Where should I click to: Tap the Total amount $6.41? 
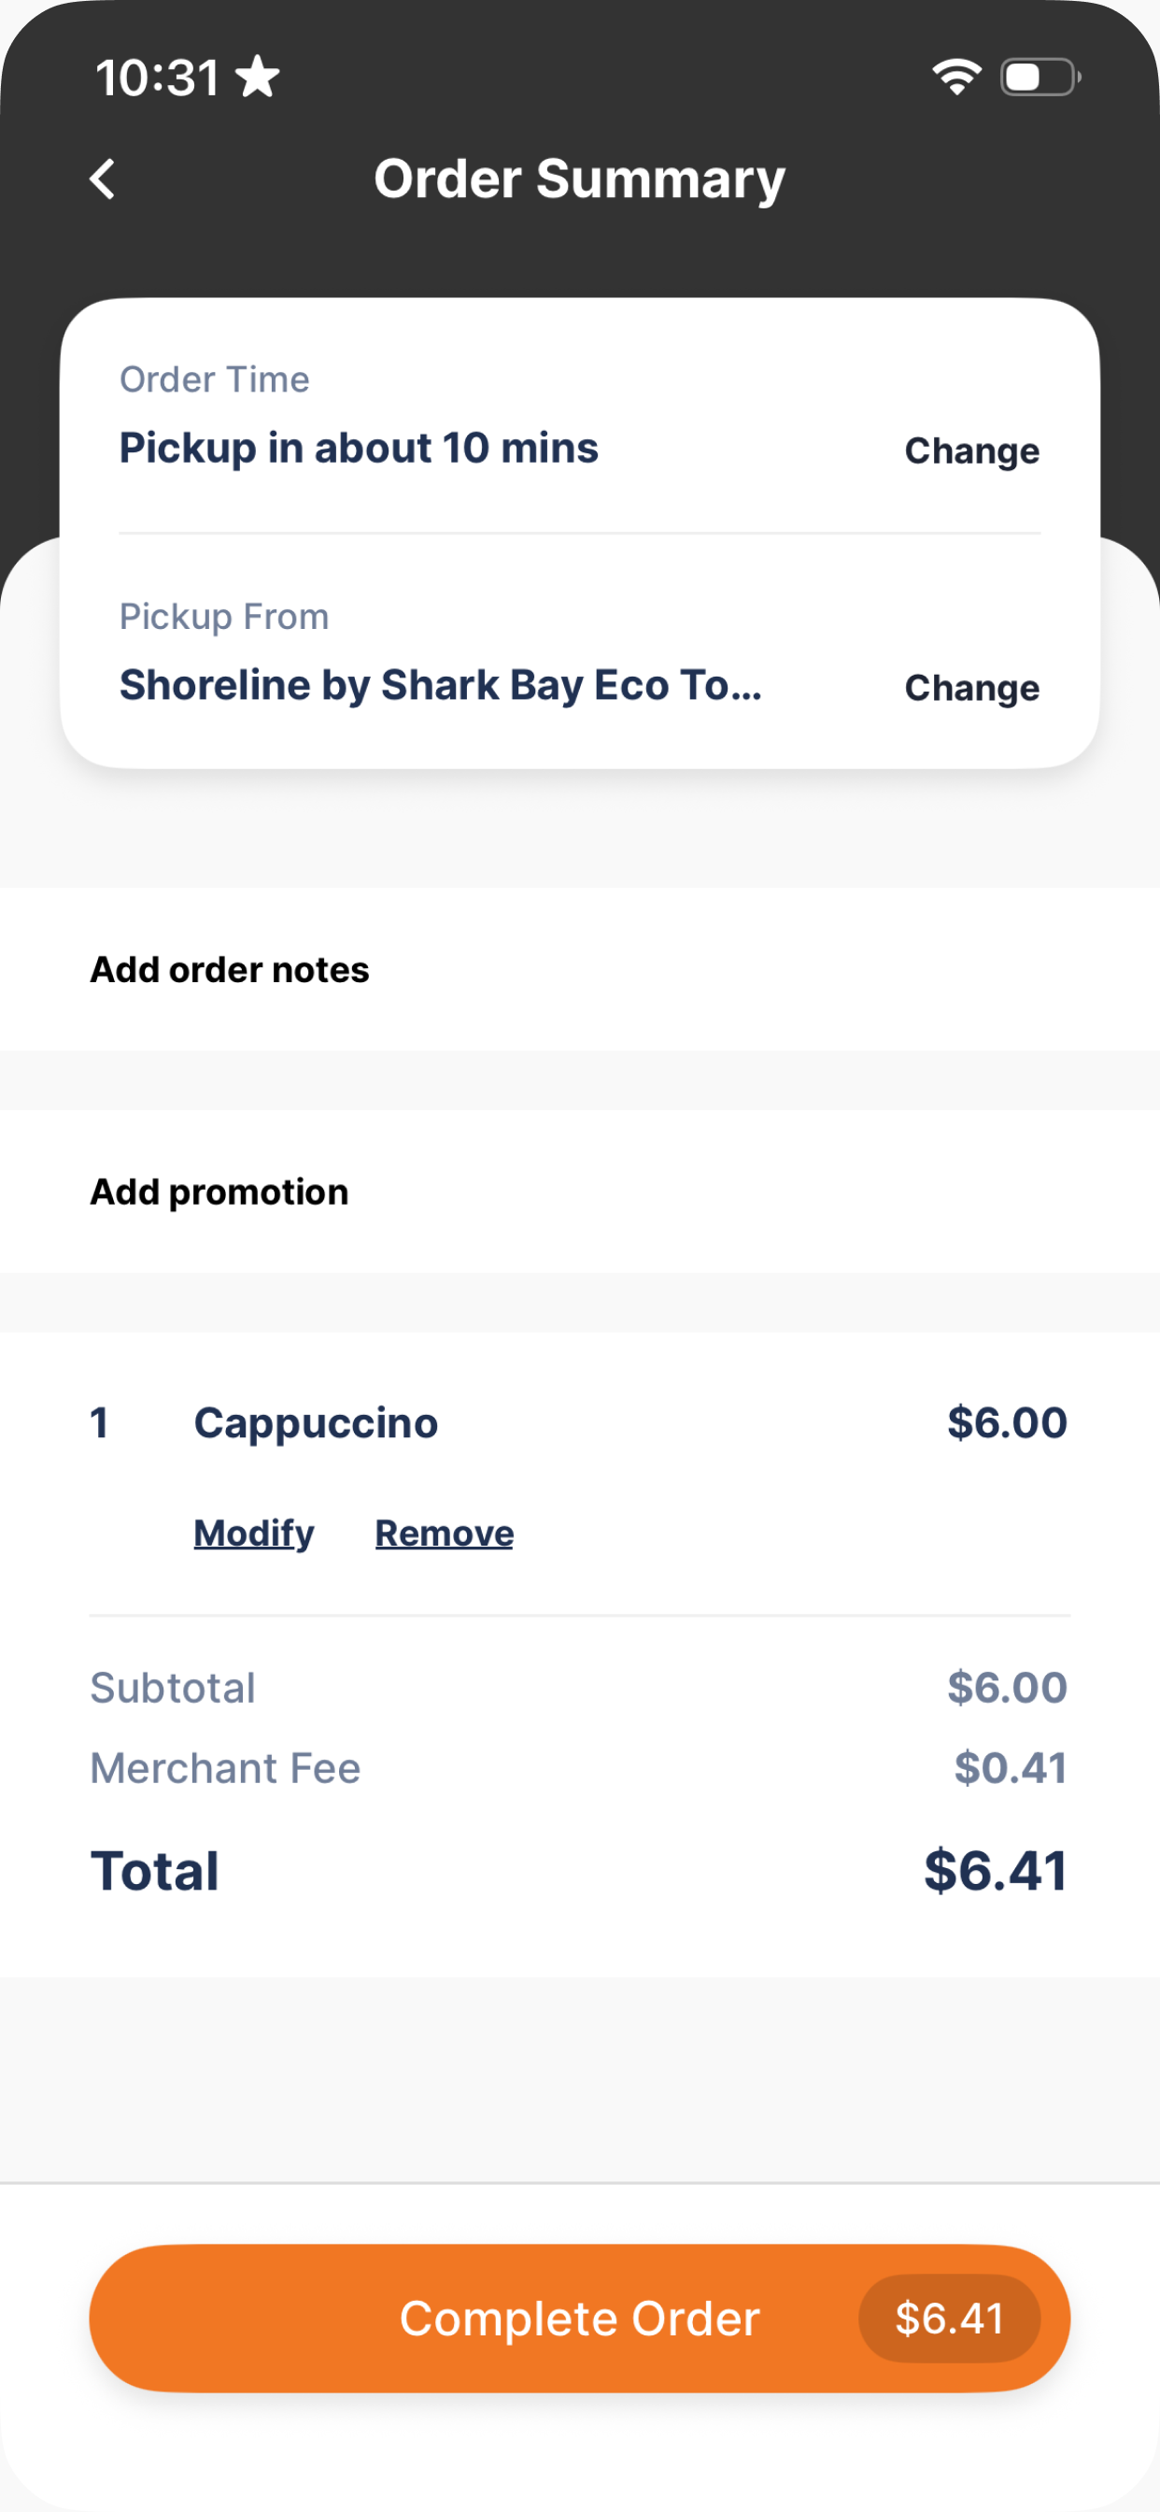tap(996, 1870)
